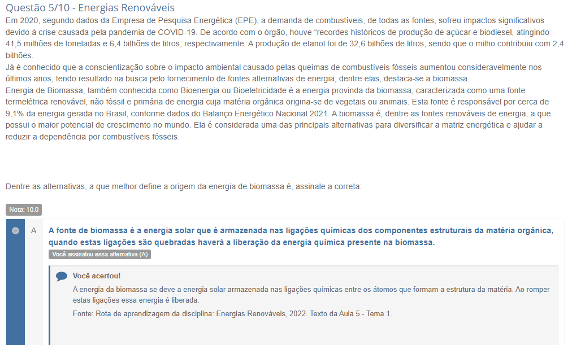Click the 'Você assinalou essa alternativa (A)' badge

click(99, 255)
